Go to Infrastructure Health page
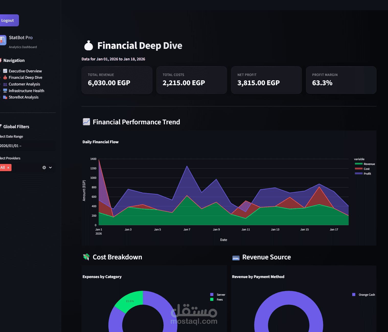The image size is (388, 332). 26,91
